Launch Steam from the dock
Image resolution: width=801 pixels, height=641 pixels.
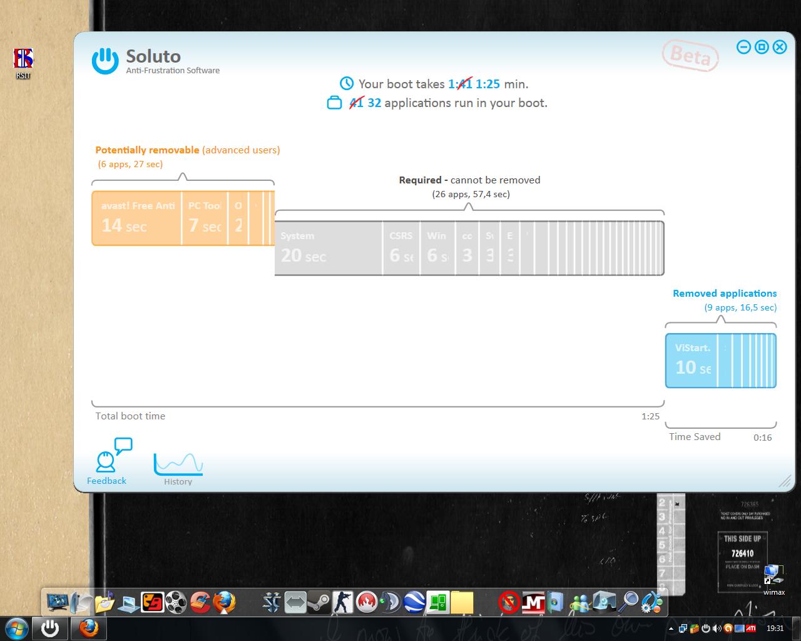click(319, 602)
